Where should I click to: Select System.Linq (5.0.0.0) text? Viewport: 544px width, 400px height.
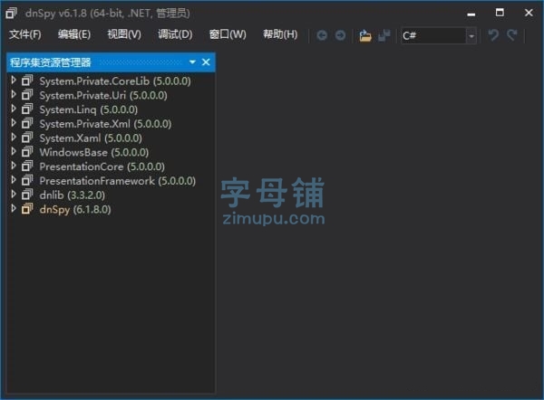click(89, 110)
